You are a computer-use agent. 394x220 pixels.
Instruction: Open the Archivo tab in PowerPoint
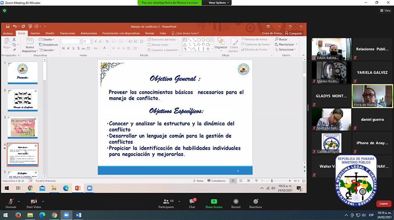(x=8, y=33)
